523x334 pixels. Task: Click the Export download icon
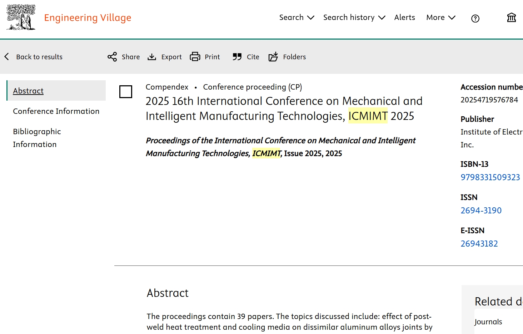tap(152, 57)
